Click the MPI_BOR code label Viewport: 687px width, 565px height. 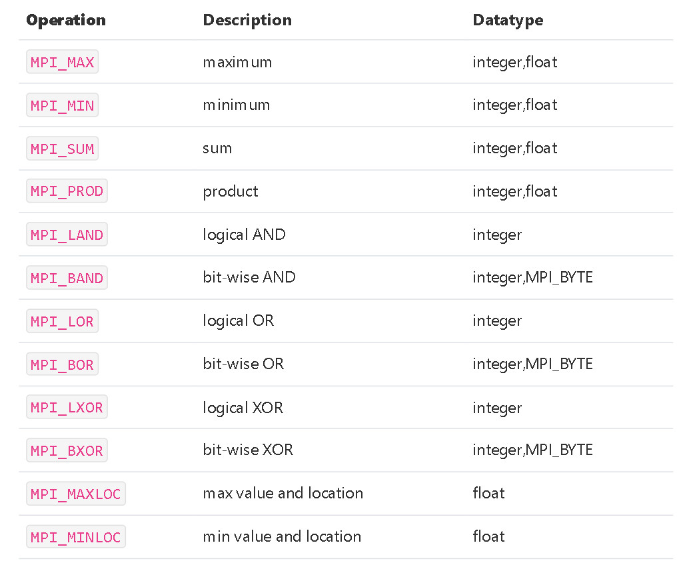pyautogui.click(x=62, y=364)
